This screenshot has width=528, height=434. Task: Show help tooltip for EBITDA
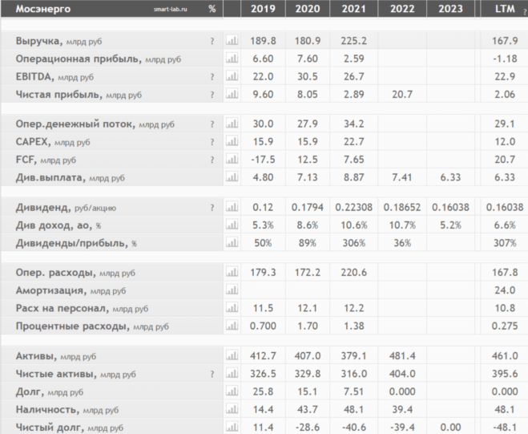click(212, 77)
